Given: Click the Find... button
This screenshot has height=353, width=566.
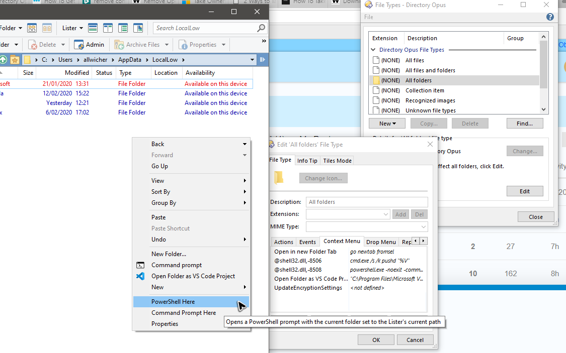Looking at the screenshot, I should [x=524, y=124].
